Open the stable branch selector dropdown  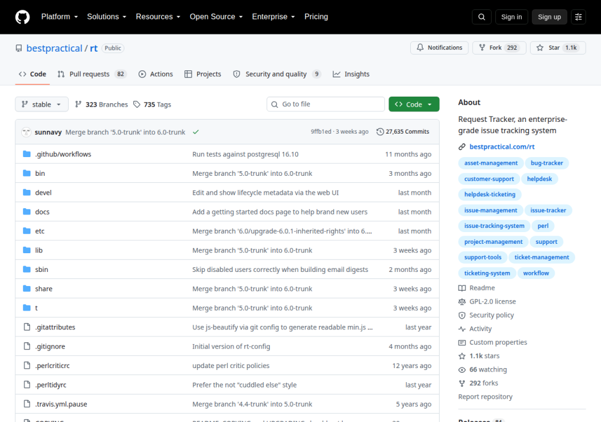pos(42,104)
